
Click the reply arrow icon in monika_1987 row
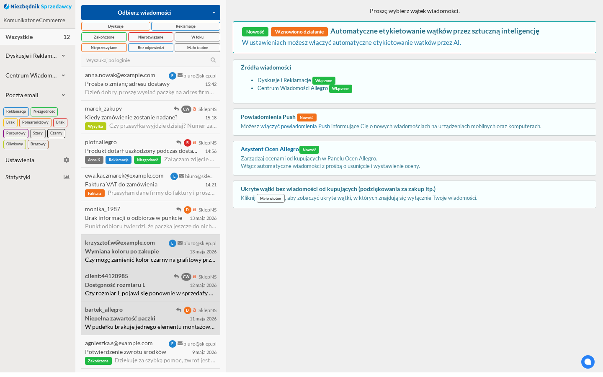179,209
